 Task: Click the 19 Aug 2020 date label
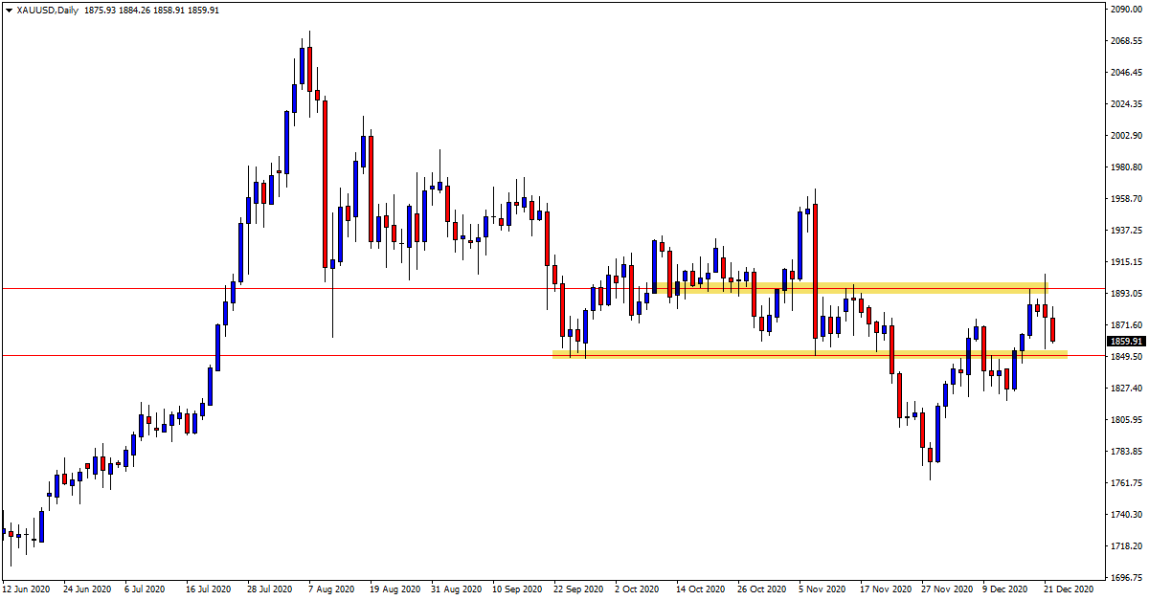point(394,590)
